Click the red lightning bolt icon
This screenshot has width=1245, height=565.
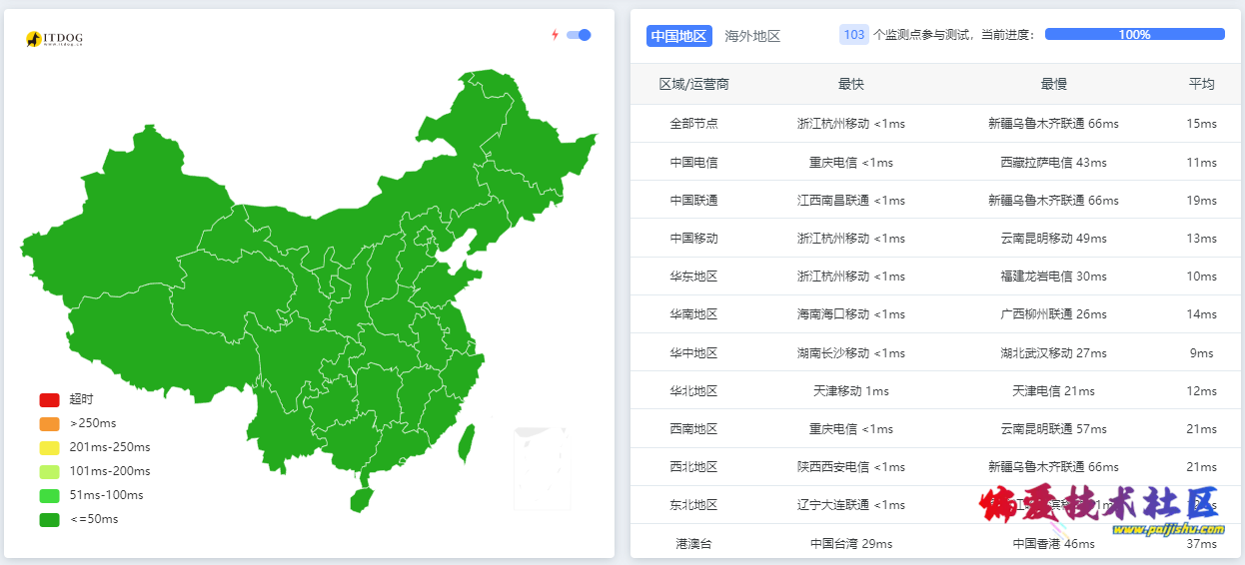click(556, 35)
